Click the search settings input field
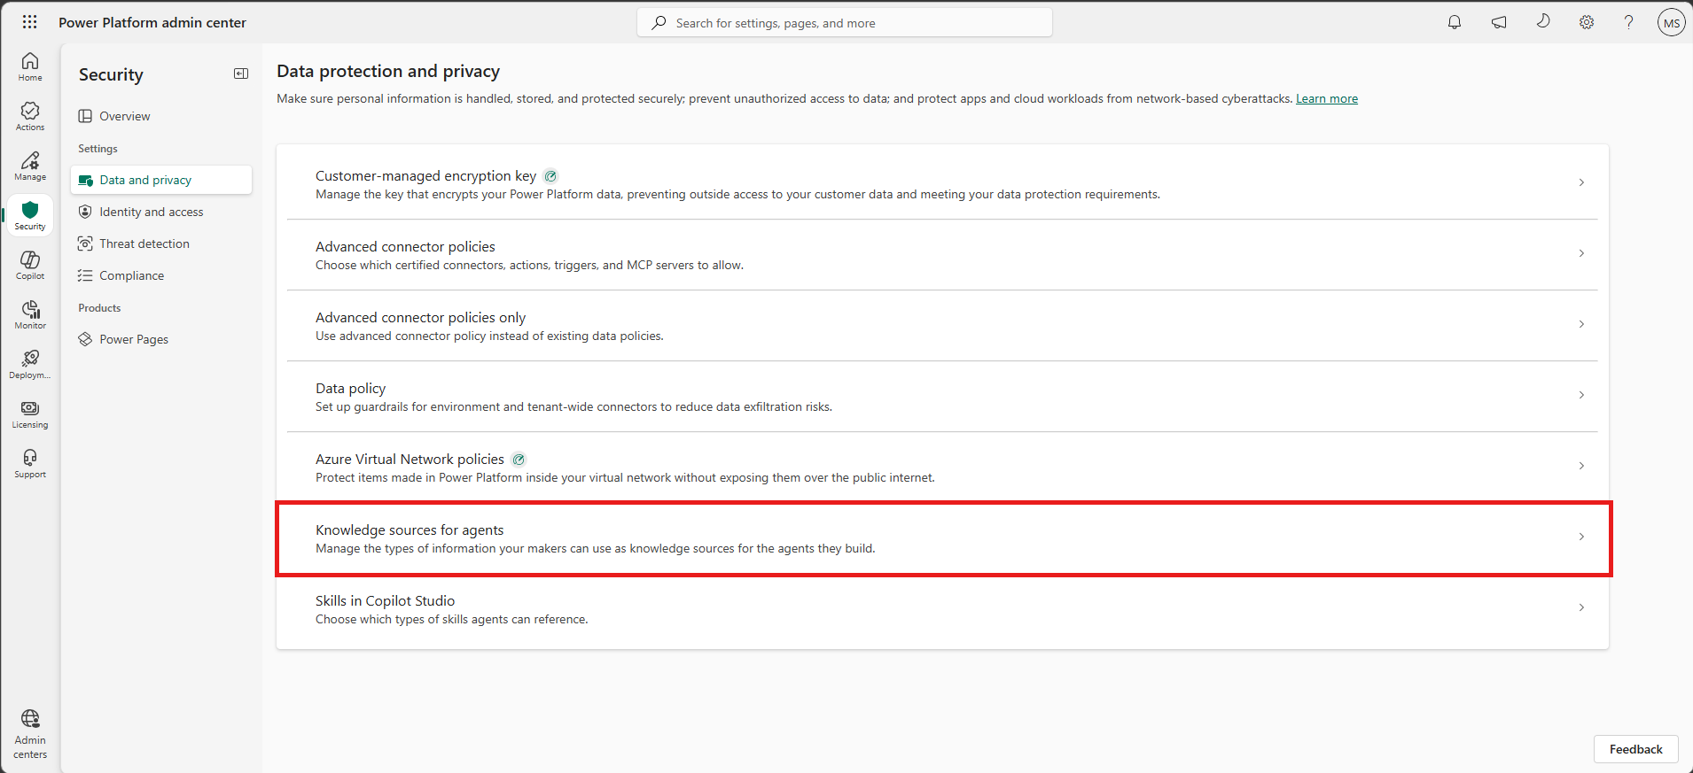The height and width of the screenshot is (773, 1693). [845, 23]
